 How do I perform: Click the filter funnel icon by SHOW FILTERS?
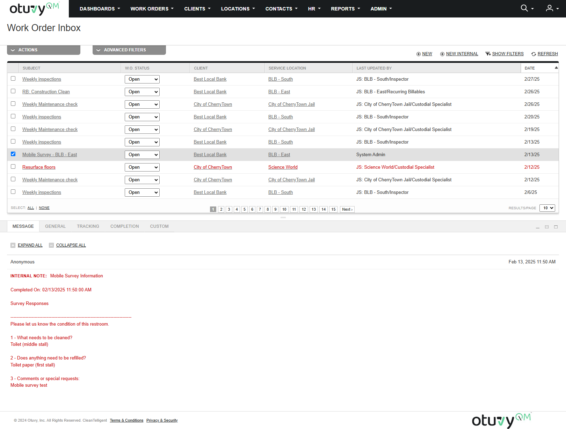[x=488, y=54]
